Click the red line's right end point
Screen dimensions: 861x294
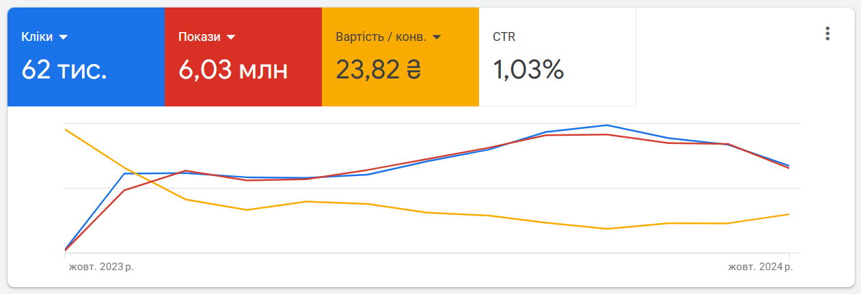pyautogui.click(x=789, y=168)
